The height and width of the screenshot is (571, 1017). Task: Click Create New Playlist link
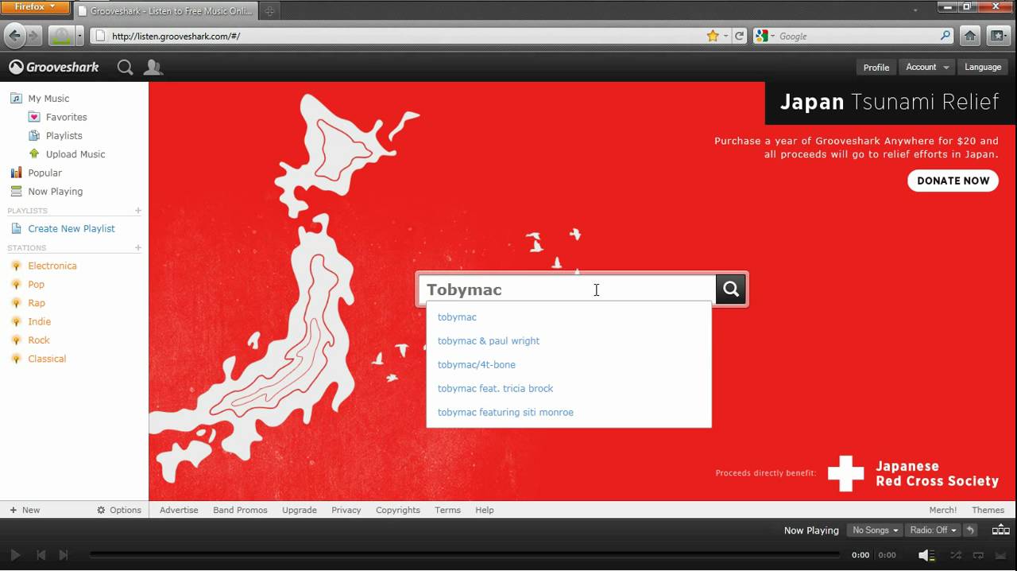(x=72, y=229)
